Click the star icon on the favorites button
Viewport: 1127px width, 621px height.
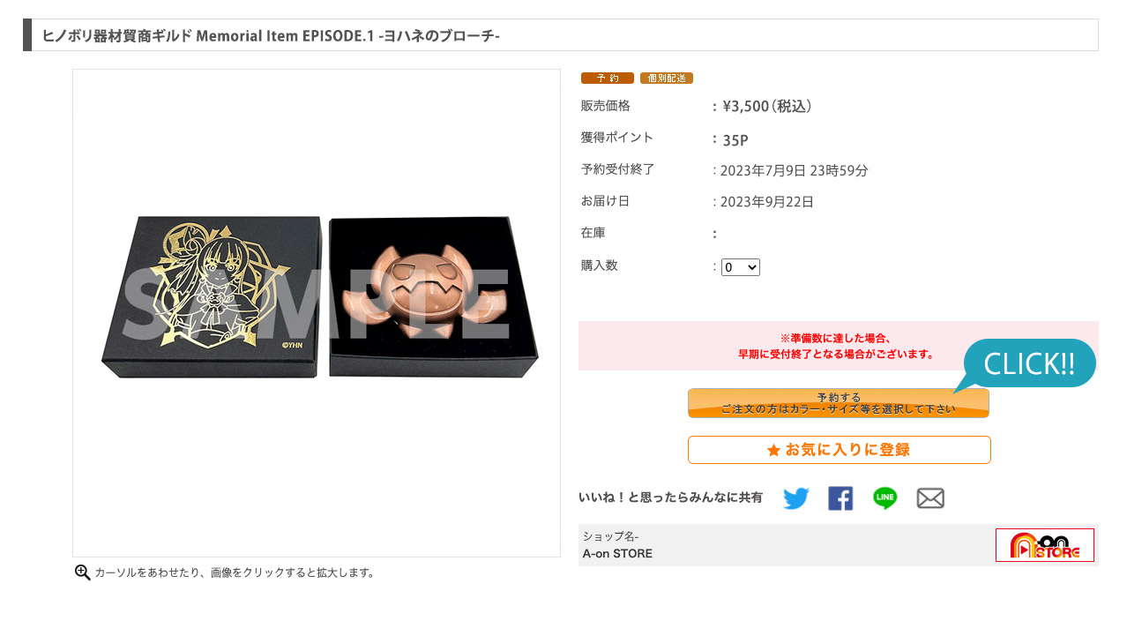click(x=773, y=450)
